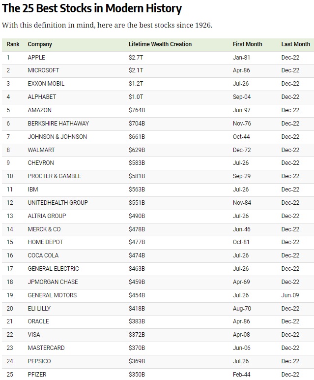Select the PROCTER & GAMBLE entry
Screen dimensions: 314x380
click(x=55, y=176)
